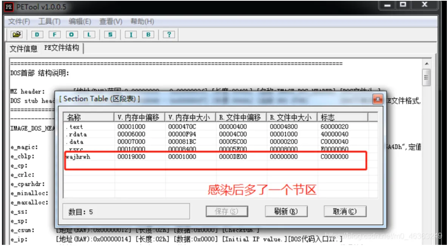Screen dimensions: 448x246
Task: Select the wajhrwh section row
Action: point(220,156)
